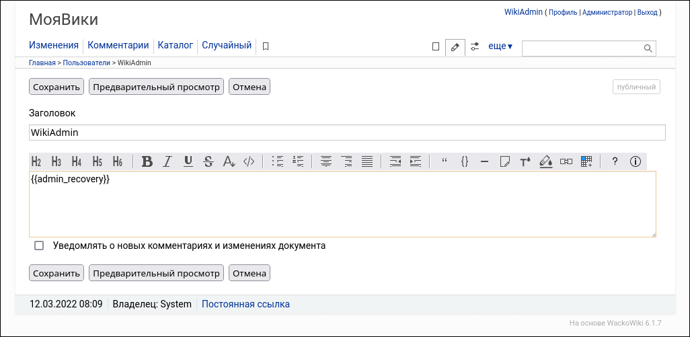690x337 pixels.
Task: Open the "Изменения" menu item
Action: click(54, 46)
